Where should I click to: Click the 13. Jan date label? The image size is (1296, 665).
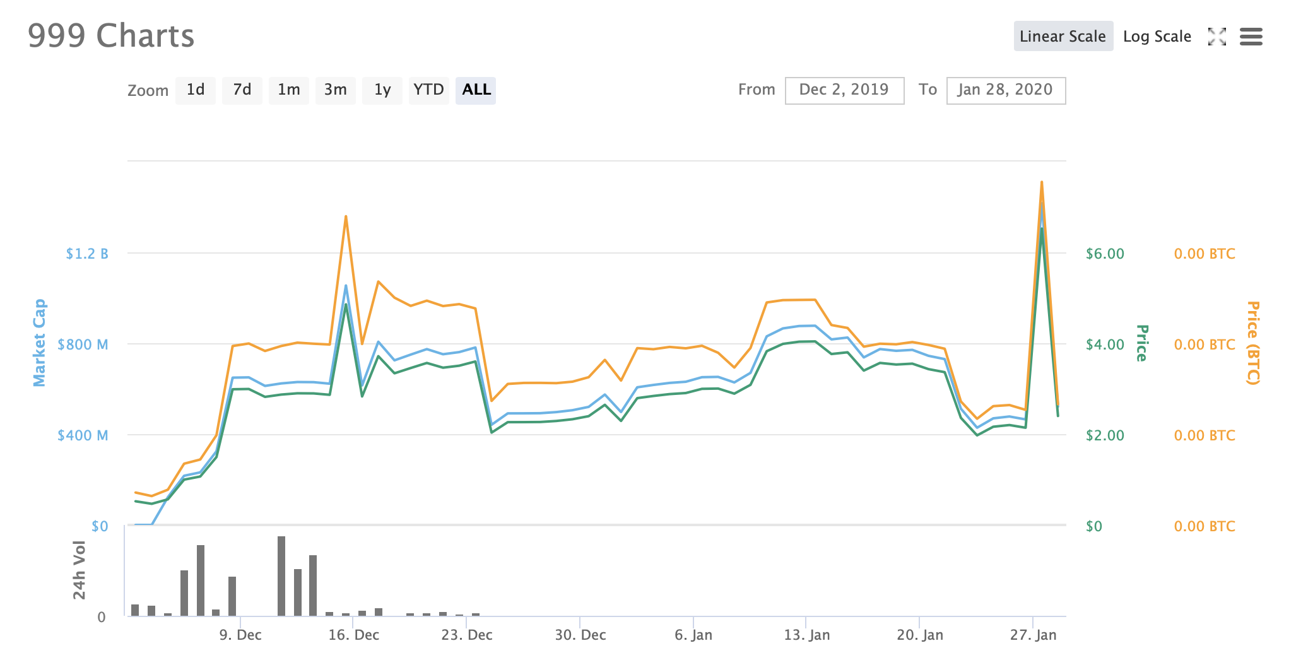[807, 635]
